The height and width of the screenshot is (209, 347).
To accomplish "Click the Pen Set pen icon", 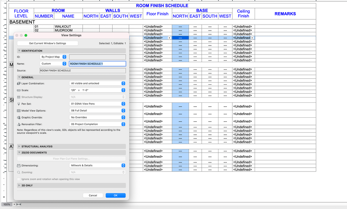I will click(18, 103).
